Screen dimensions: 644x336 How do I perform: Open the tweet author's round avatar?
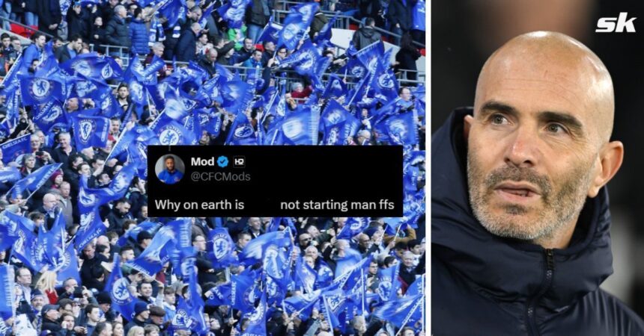pyautogui.click(x=170, y=169)
